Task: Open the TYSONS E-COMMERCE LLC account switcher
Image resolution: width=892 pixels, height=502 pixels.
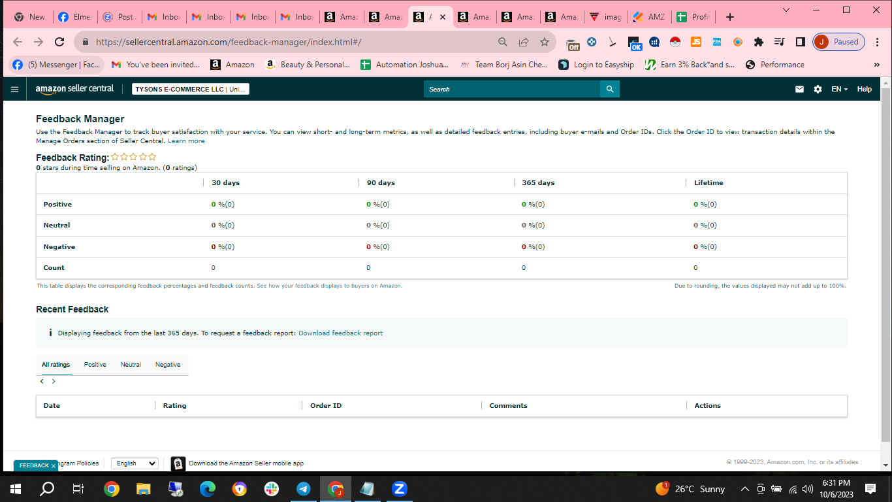Action: click(191, 89)
